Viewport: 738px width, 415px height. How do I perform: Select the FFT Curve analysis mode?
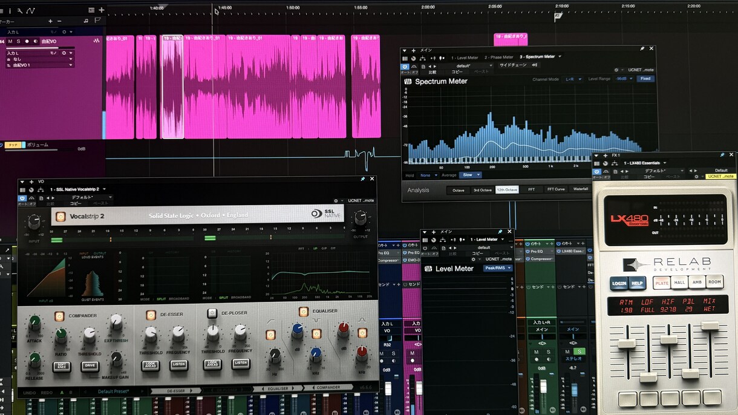tap(556, 190)
